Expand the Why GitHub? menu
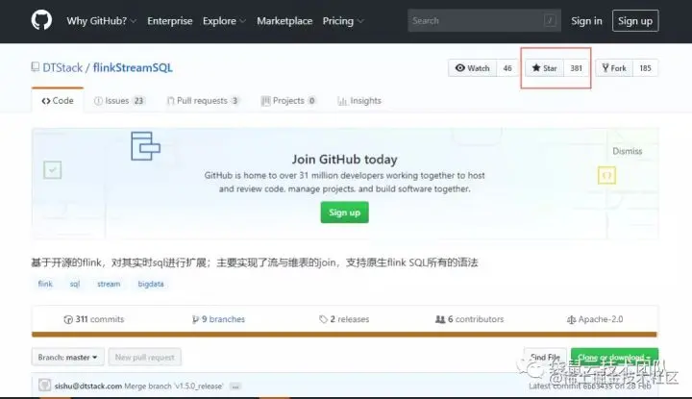Image resolution: width=692 pixels, height=399 pixels. click(x=101, y=21)
